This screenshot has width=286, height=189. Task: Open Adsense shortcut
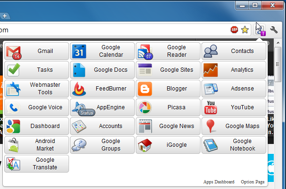(234, 89)
